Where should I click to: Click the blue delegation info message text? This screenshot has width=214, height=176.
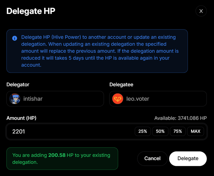point(100,51)
